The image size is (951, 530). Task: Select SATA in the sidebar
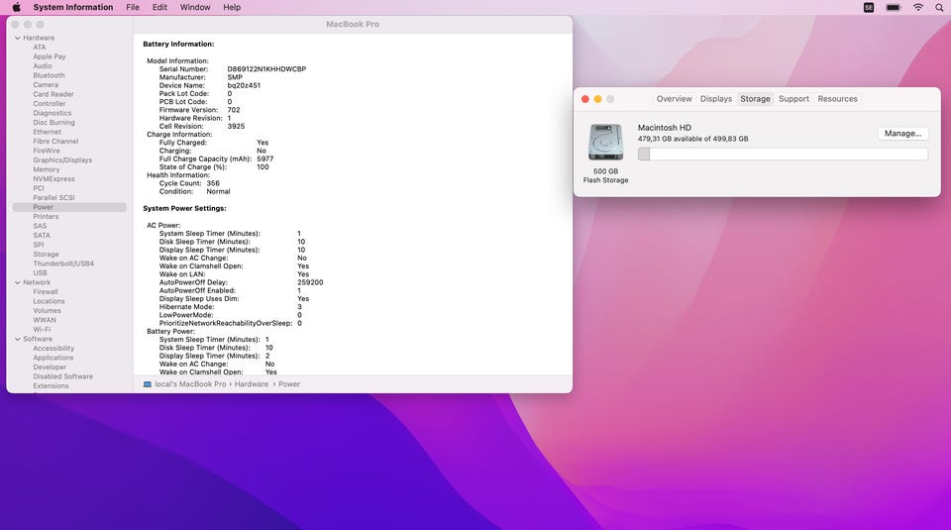point(42,236)
